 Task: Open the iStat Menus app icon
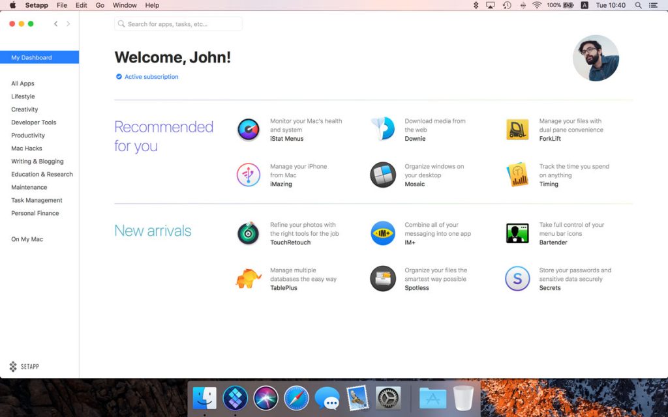tap(249, 130)
